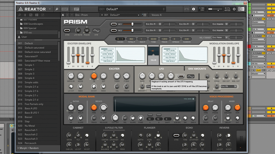Click the LFO waveform shape icon
The image size is (275, 154).
[191, 76]
